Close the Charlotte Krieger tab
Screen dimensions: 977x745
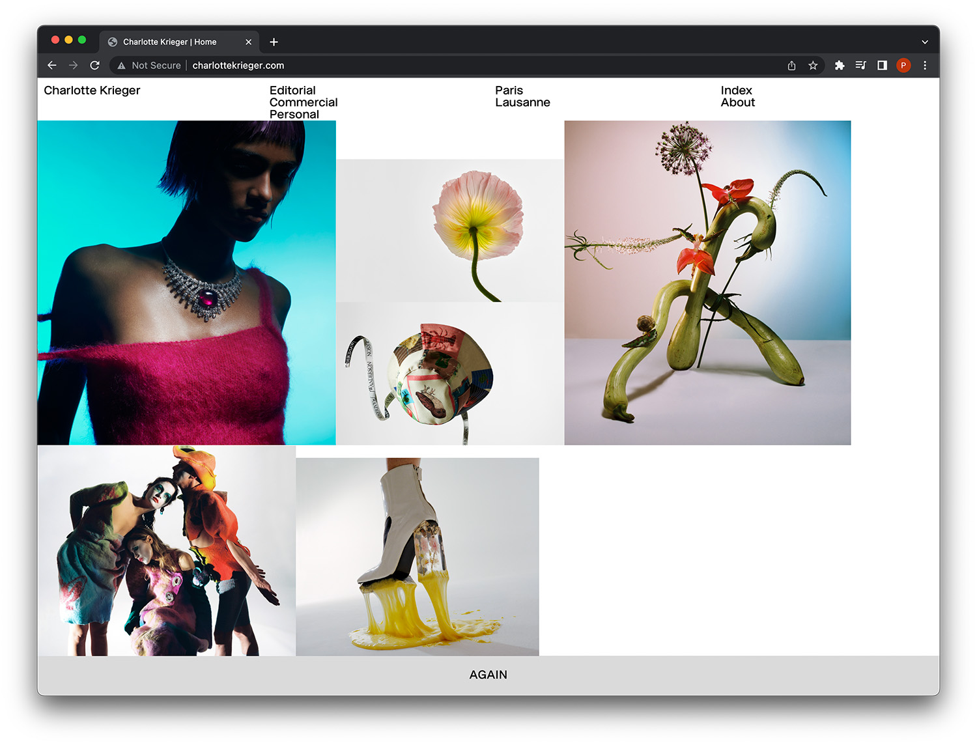248,42
